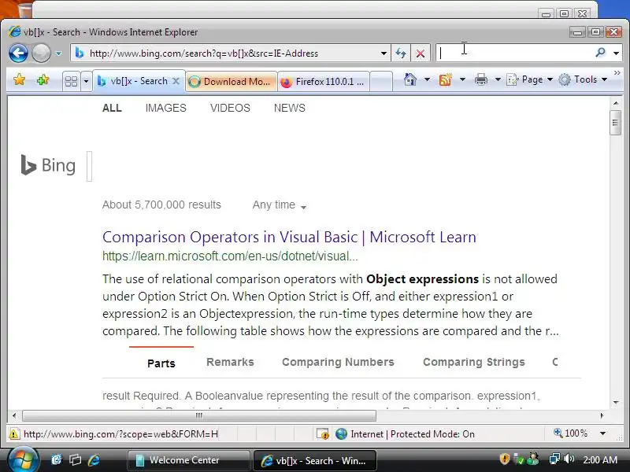The image size is (630, 472).
Task: Click Internet Protected Mode zone indicator
Action: pyautogui.click(x=405, y=434)
